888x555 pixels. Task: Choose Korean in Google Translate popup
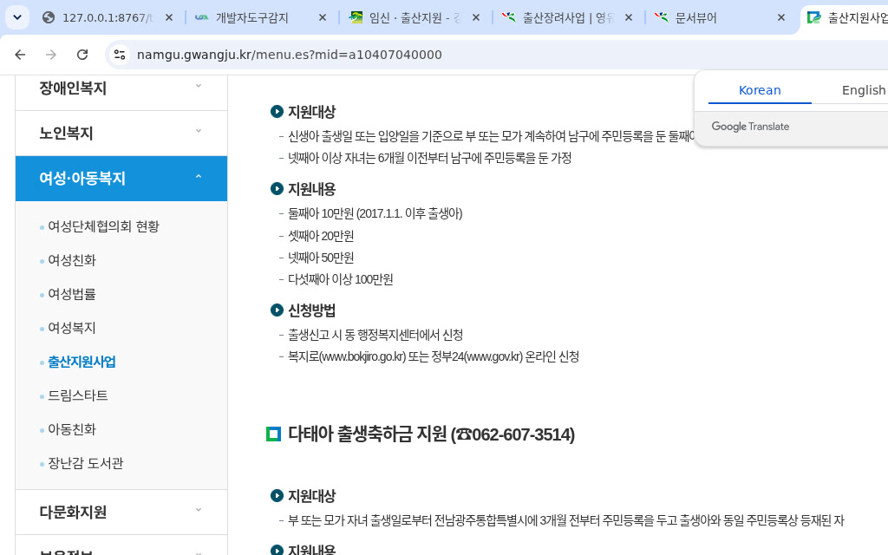point(760,90)
